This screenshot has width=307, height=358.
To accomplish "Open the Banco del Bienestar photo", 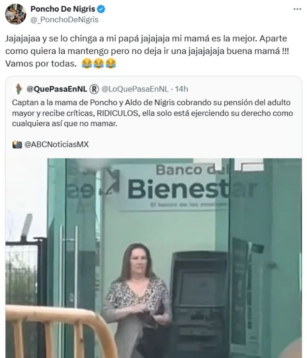I will click(153, 258).
